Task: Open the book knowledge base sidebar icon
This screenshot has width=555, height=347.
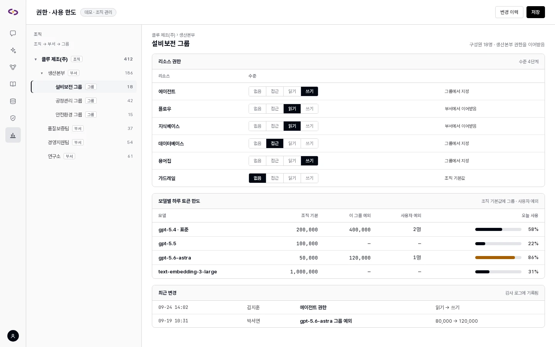Action: click(x=13, y=84)
